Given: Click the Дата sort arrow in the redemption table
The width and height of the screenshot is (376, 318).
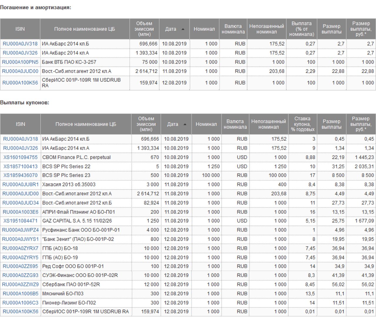Looking at the screenshot, I should (183, 29).
